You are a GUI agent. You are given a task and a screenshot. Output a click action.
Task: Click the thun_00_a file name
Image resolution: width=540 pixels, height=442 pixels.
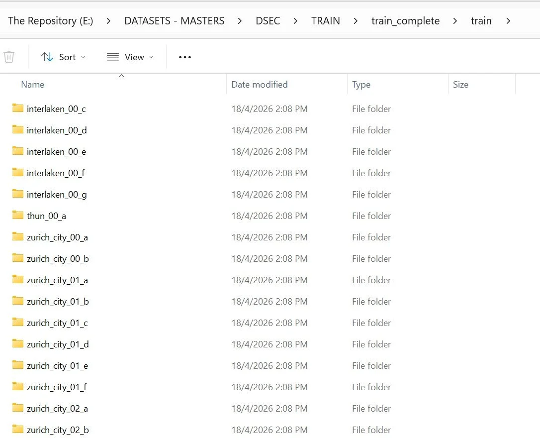point(47,216)
